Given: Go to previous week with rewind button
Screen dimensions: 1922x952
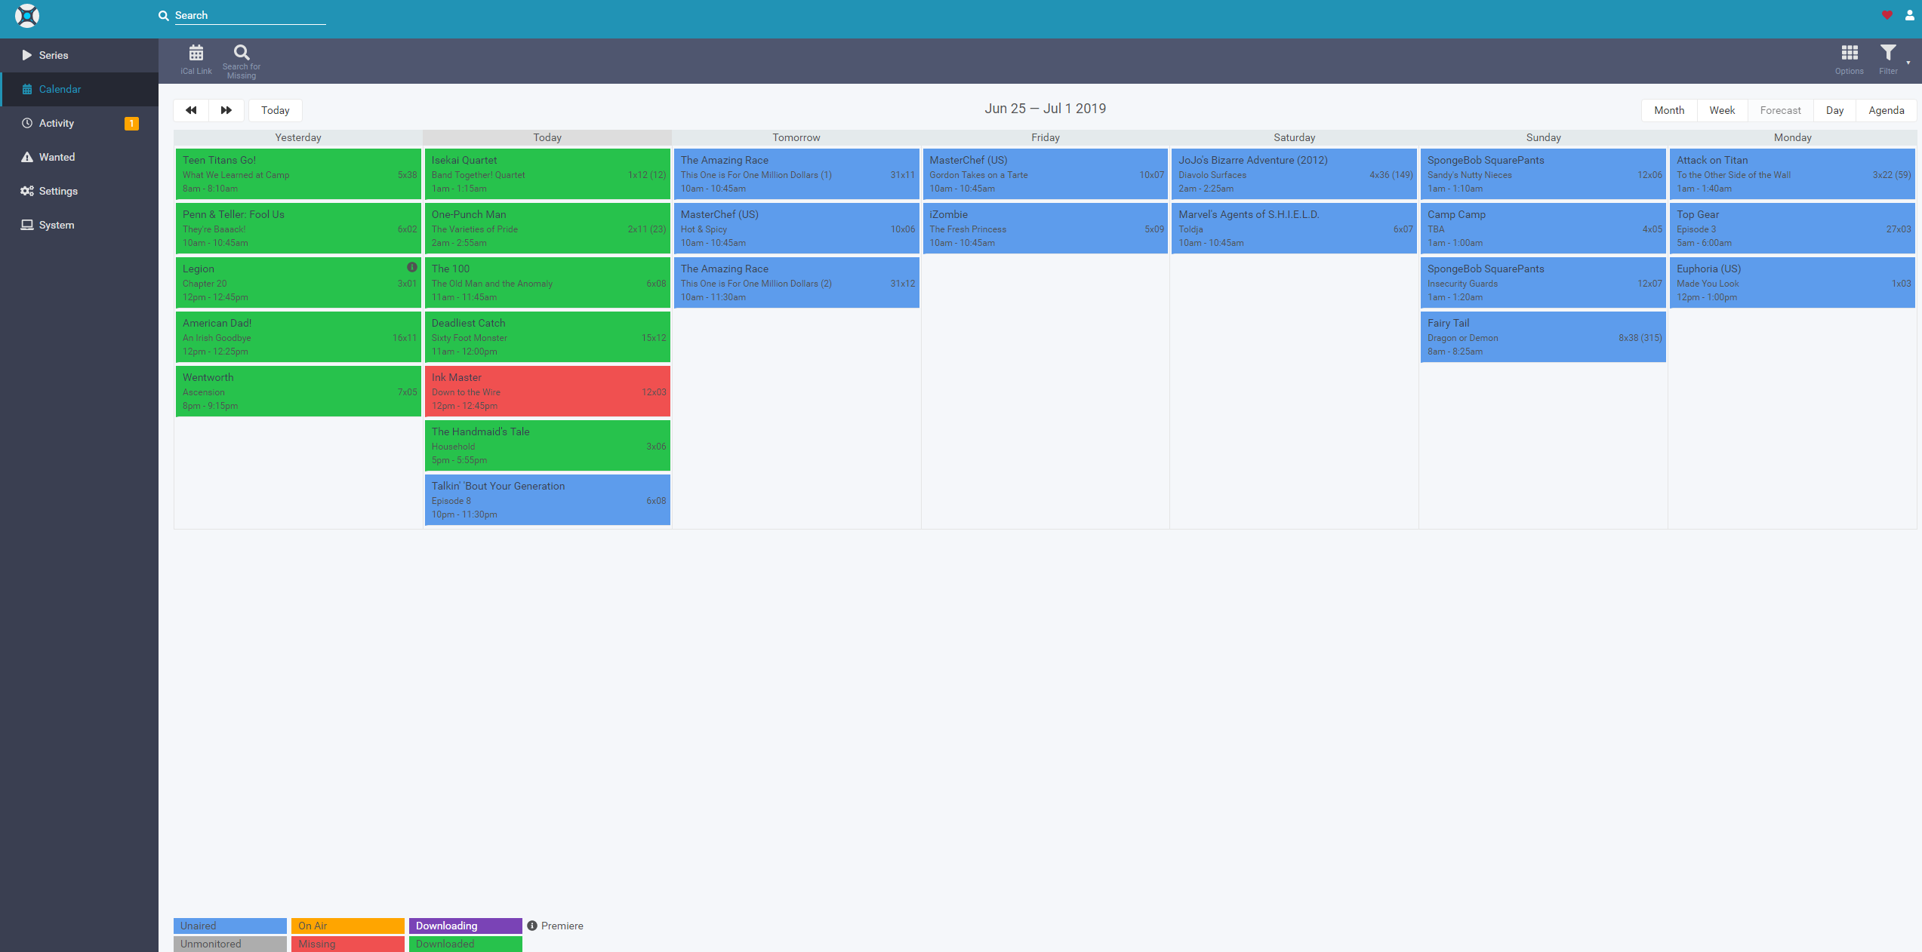Looking at the screenshot, I should 191,110.
